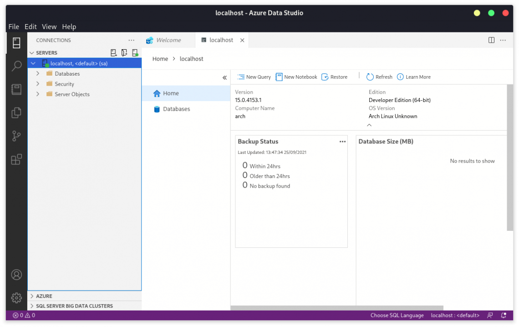Image resolution: width=519 pixels, height=327 pixels.
Task: Open the Accounts icon in activity bar
Action: pyautogui.click(x=16, y=275)
